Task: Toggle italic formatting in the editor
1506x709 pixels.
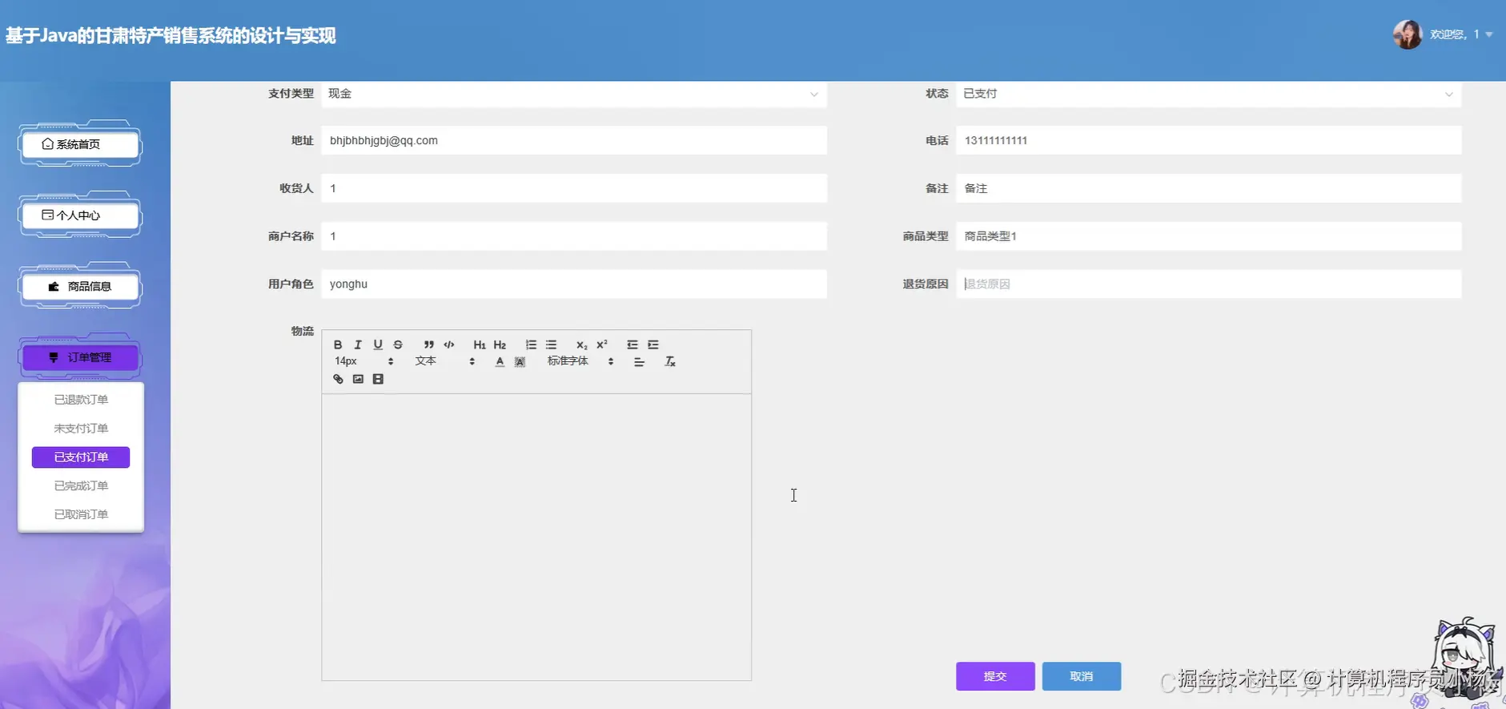Action: [x=358, y=344]
